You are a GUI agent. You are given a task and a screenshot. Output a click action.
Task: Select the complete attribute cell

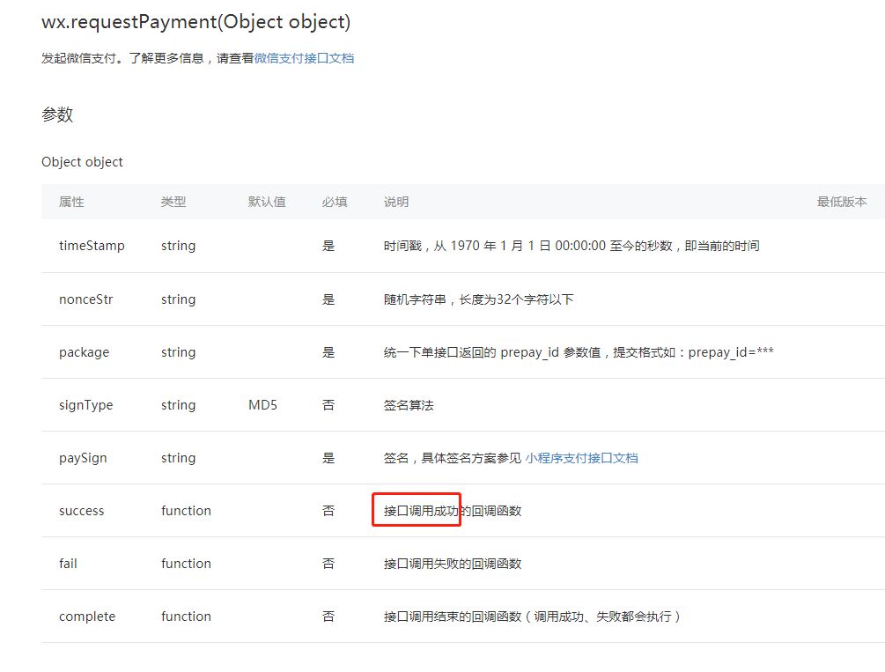click(x=87, y=617)
